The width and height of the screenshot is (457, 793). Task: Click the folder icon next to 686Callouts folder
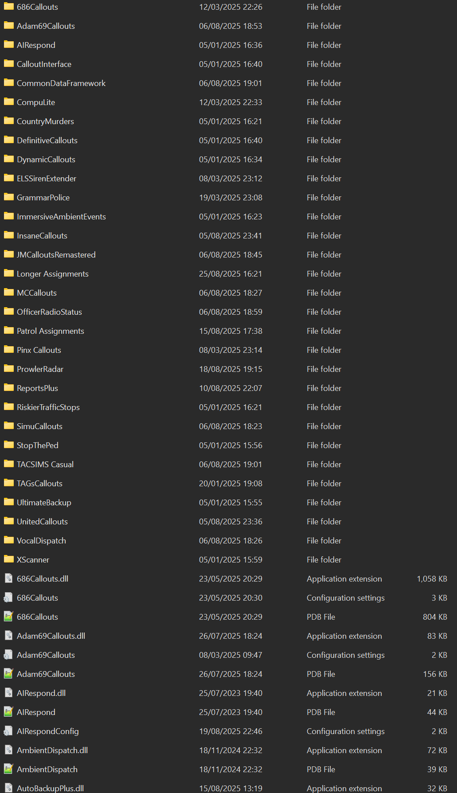coord(8,7)
